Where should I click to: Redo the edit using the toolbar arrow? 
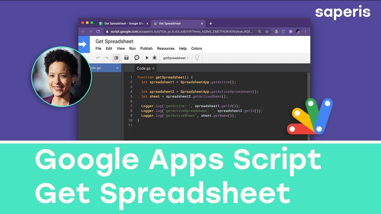106,58
